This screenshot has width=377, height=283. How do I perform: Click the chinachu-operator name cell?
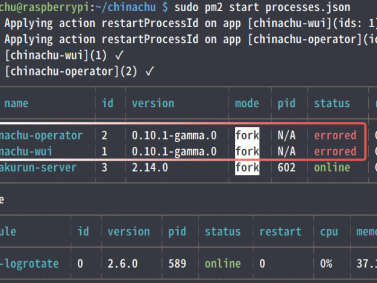(x=41, y=136)
